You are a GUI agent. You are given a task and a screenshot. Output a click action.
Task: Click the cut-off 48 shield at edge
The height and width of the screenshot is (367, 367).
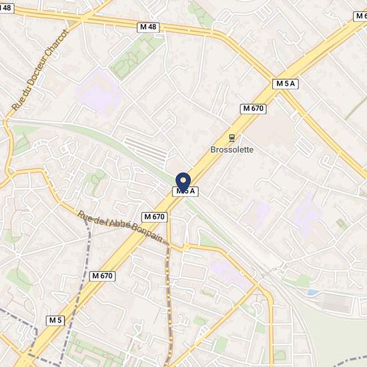(x=7, y=8)
